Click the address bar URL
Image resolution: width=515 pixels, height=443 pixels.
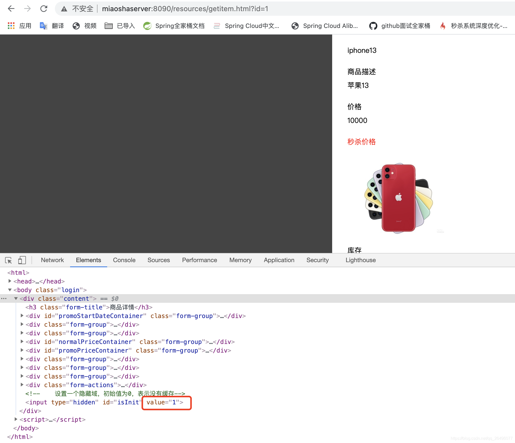tap(185, 9)
